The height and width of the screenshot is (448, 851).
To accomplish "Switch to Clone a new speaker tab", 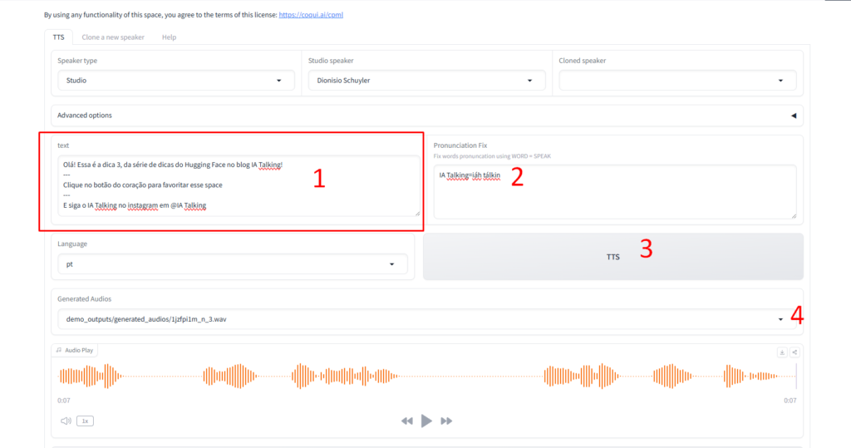I will click(113, 37).
